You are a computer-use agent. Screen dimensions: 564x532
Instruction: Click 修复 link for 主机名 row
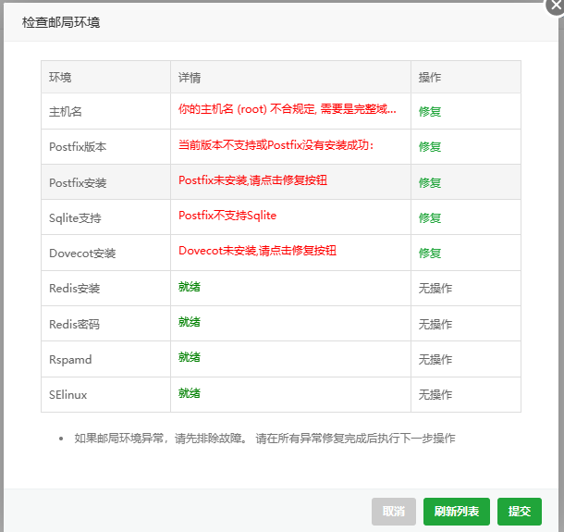430,112
